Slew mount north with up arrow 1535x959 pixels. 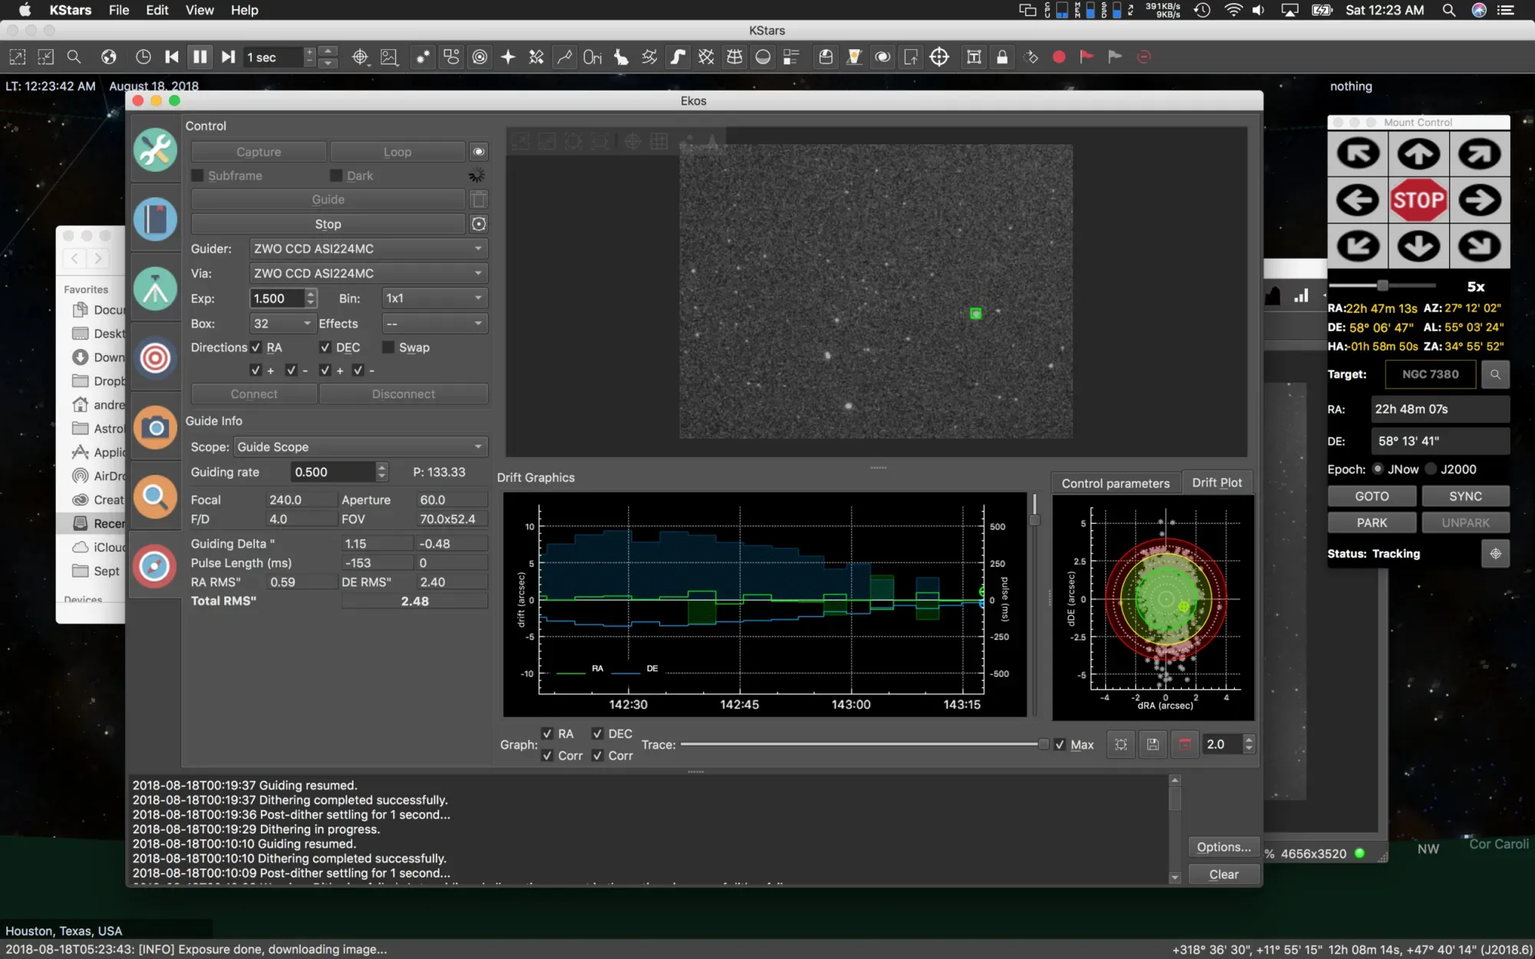pyautogui.click(x=1418, y=154)
